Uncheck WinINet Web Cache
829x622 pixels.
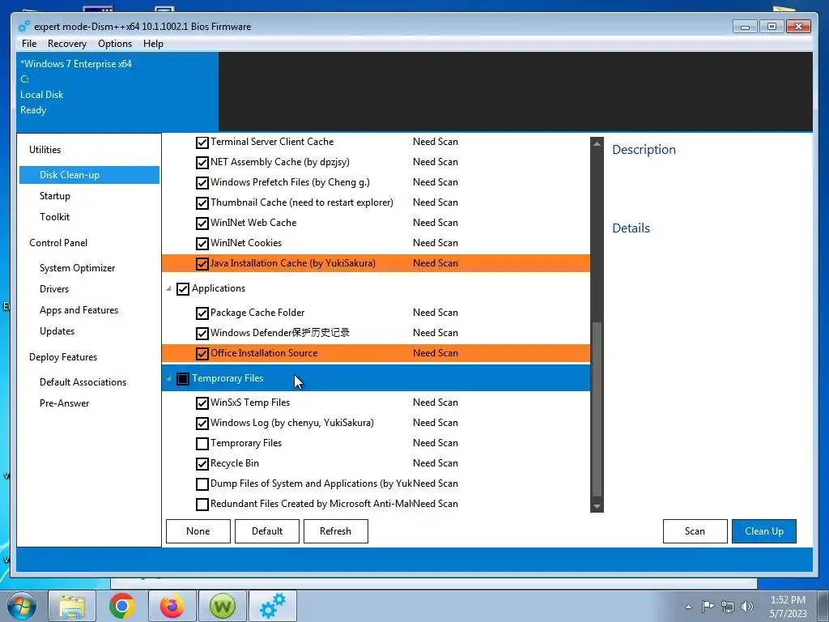202,224
